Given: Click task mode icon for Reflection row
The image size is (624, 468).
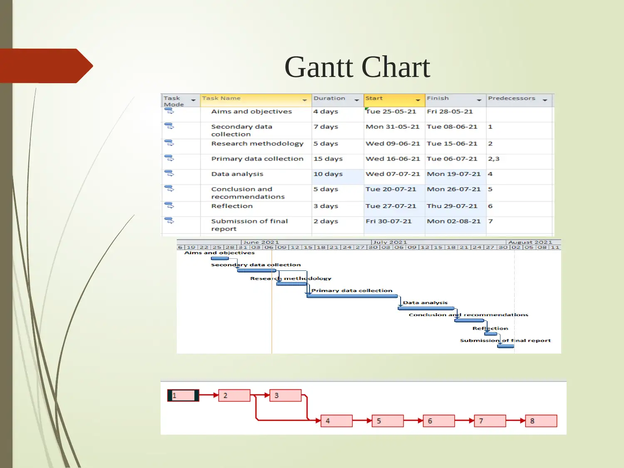Looking at the screenshot, I should coord(169,205).
